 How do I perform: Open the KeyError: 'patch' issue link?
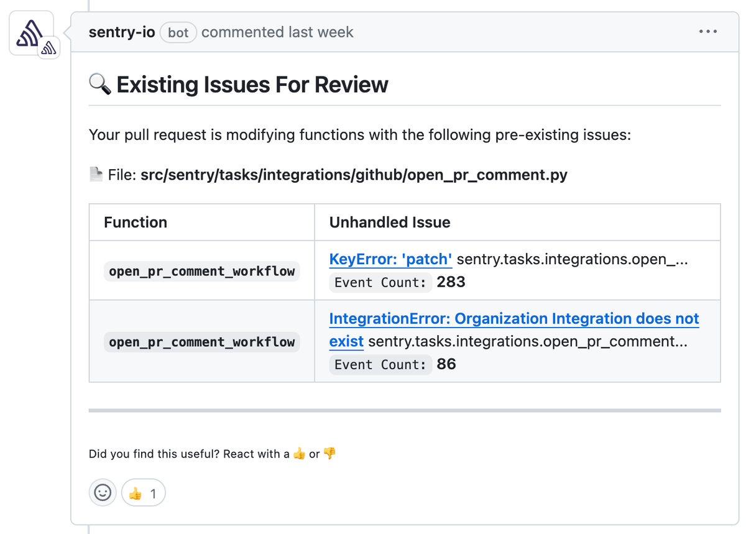coord(390,259)
